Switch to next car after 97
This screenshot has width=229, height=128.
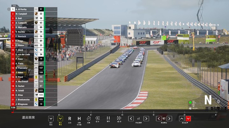tap(169, 119)
